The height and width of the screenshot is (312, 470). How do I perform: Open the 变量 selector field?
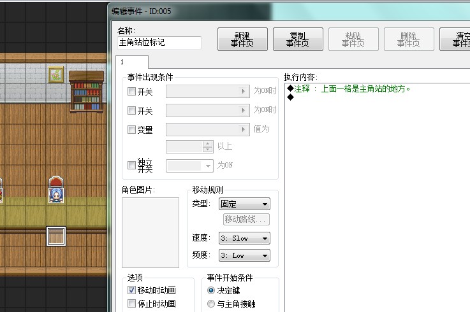208,130
